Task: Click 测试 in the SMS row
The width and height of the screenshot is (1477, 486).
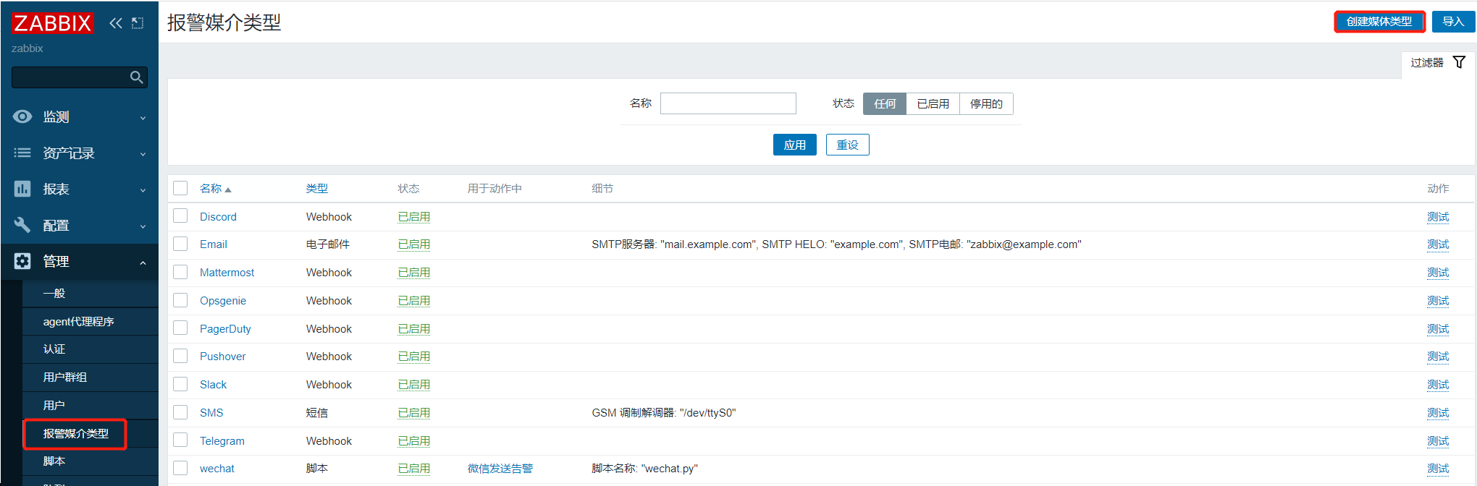Action: pos(1438,412)
